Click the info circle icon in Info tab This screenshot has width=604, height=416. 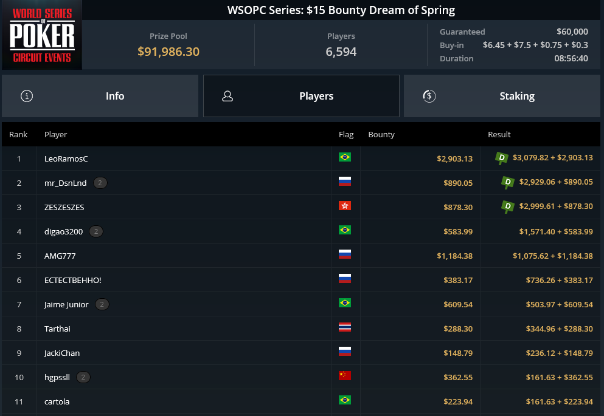click(27, 96)
